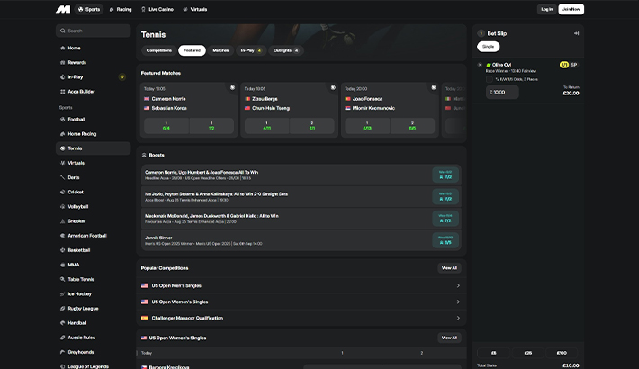Add the Mackenzie McDonald acca boost at 7/2

click(x=445, y=219)
